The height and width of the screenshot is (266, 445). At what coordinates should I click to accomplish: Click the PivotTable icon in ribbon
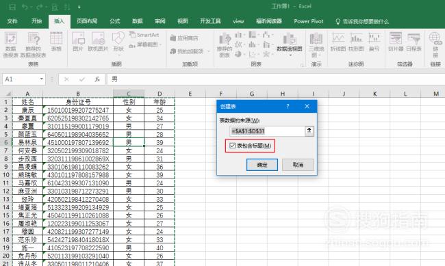[x=11, y=44]
